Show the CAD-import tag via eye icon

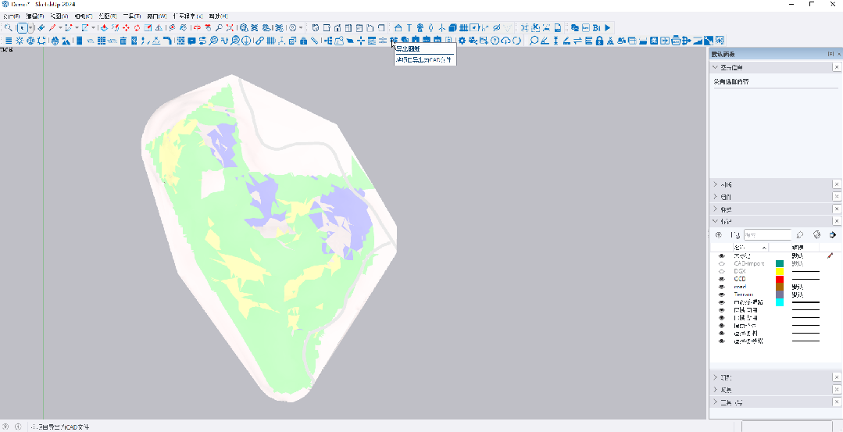(x=721, y=263)
